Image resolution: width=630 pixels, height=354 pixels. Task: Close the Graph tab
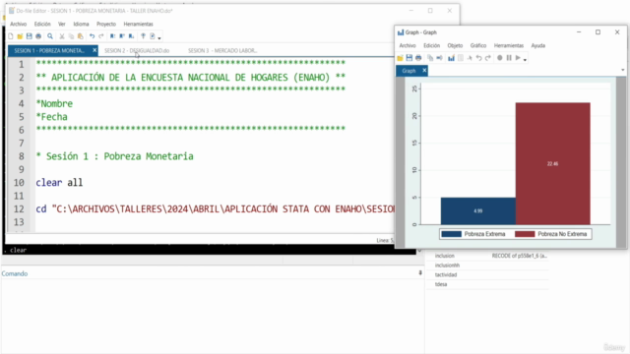pyautogui.click(x=424, y=71)
